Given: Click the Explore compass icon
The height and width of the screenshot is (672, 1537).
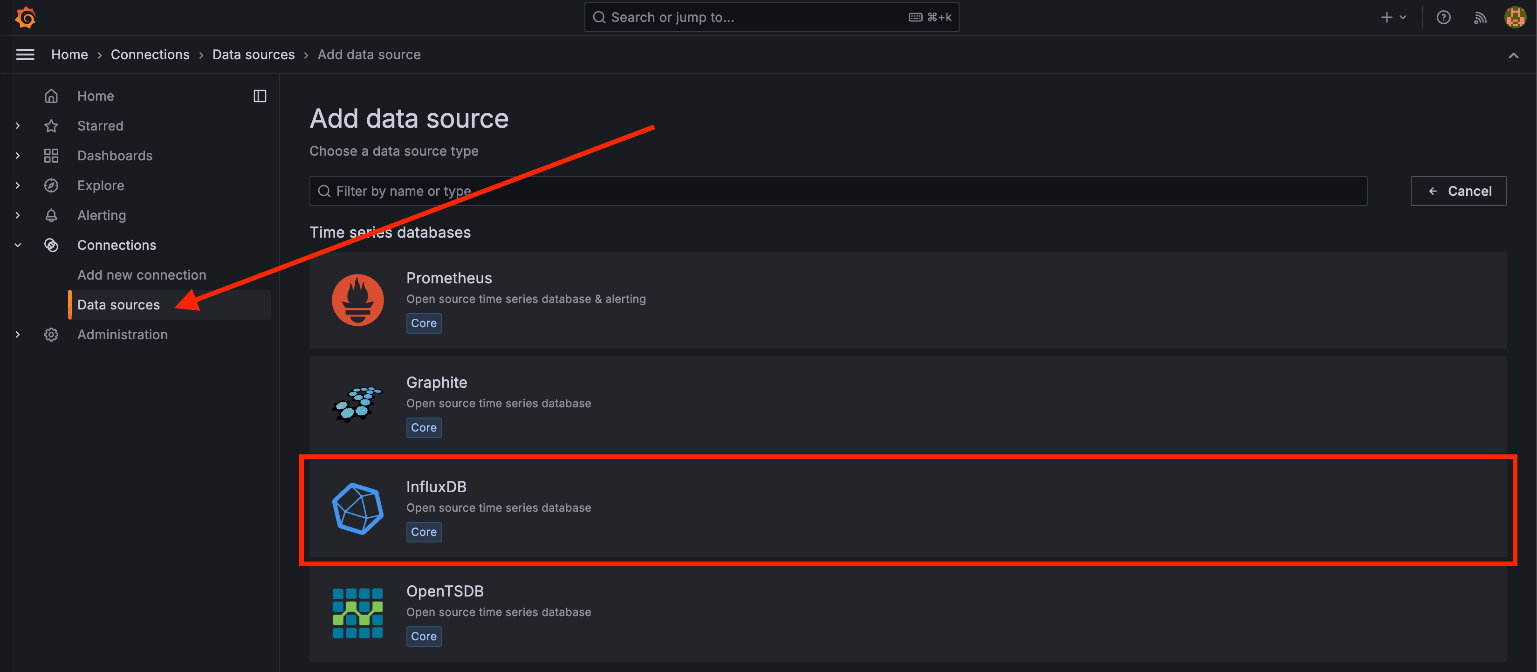Looking at the screenshot, I should [51, 185].
